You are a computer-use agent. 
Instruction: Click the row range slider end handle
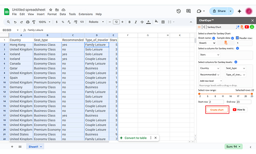click(252, 94)
